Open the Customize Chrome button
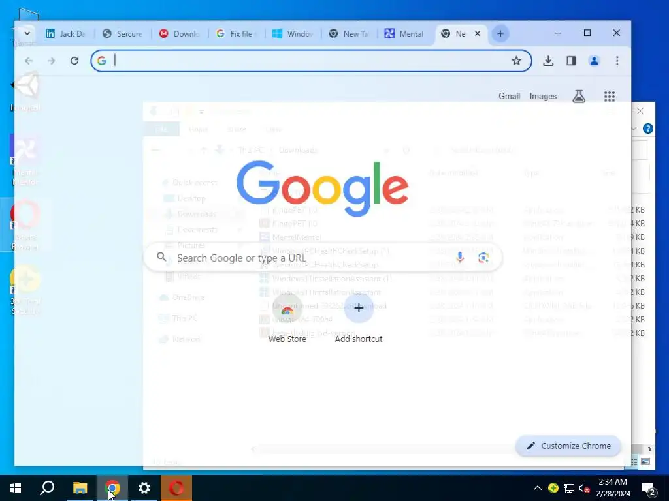Viewport: 669px width, 501px height. point(568,446)
